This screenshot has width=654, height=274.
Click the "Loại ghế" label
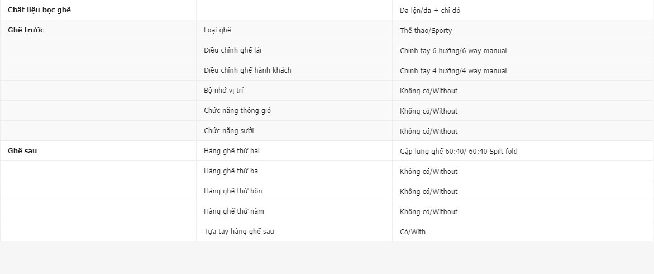click(217, 30)
